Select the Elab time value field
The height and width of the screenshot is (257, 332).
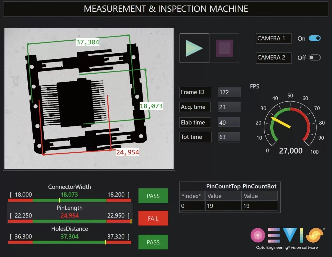(x=229, y=122)
